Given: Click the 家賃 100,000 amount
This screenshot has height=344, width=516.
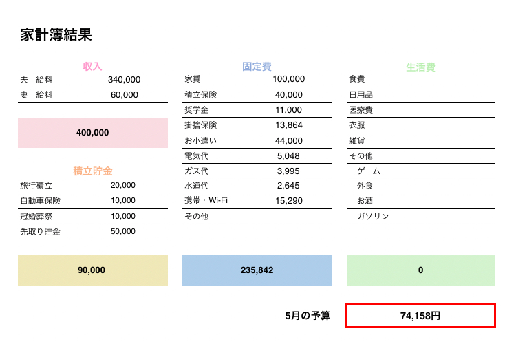Looking at the screenshot, I should click(288, 79).
